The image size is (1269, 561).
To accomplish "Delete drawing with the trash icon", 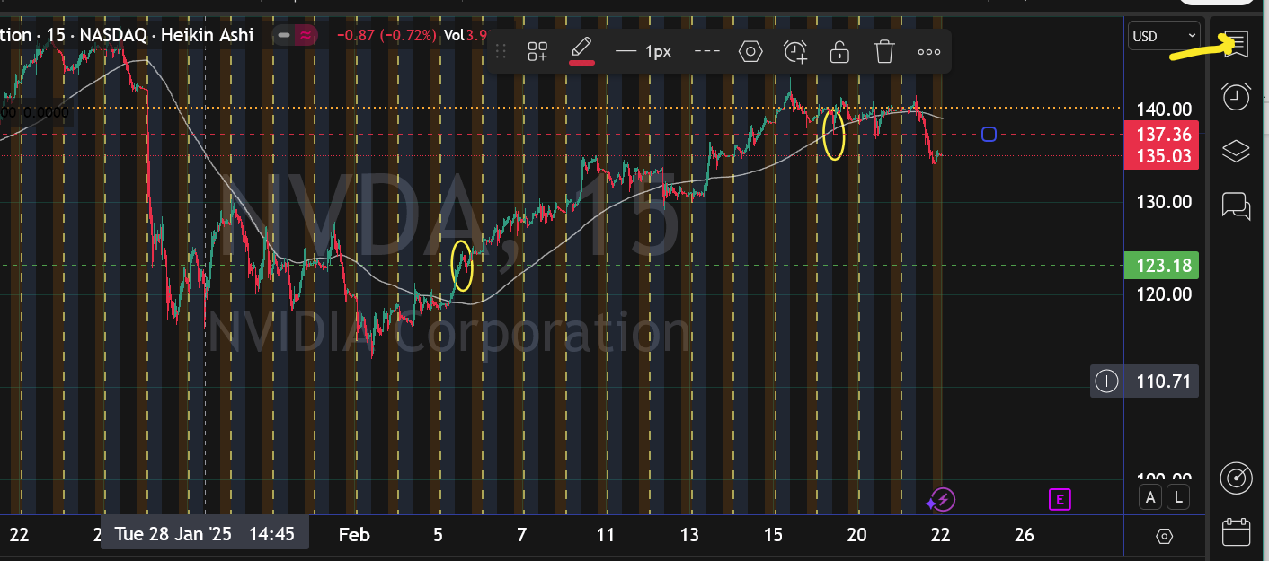I will click(884, 51).
